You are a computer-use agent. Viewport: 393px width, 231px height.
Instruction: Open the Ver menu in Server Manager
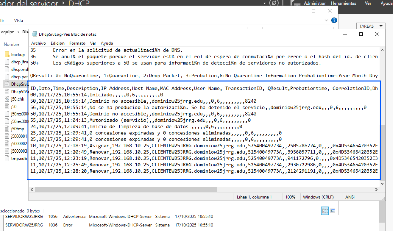coord(368,3)
